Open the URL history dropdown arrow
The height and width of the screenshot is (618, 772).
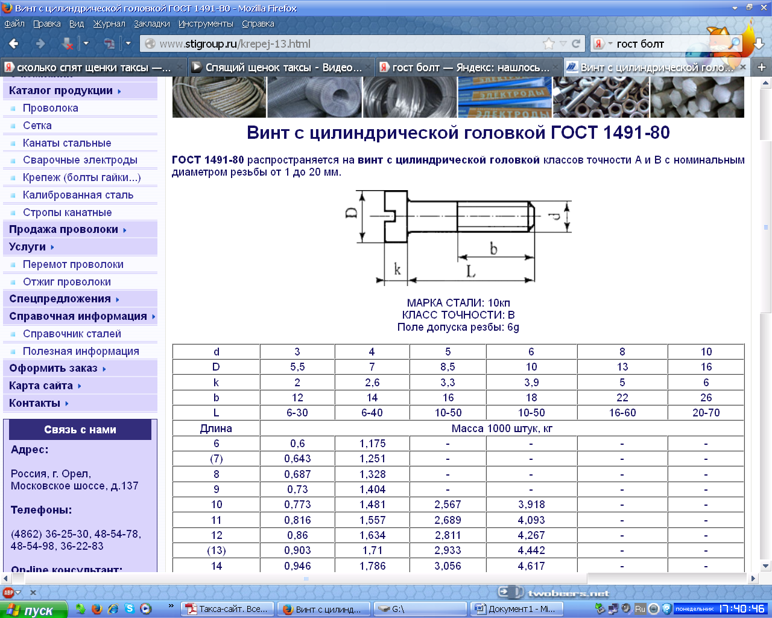(563, 43)
